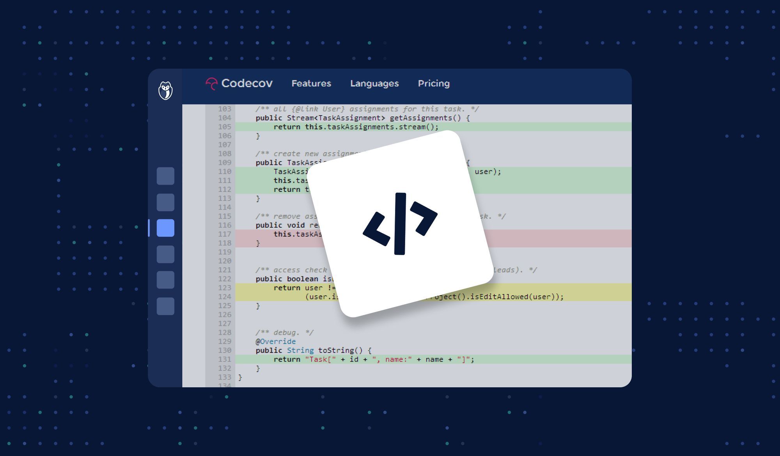Screen dimensions: 780x456
Task: Open the Features navigation menu
Action: point(311,83)
